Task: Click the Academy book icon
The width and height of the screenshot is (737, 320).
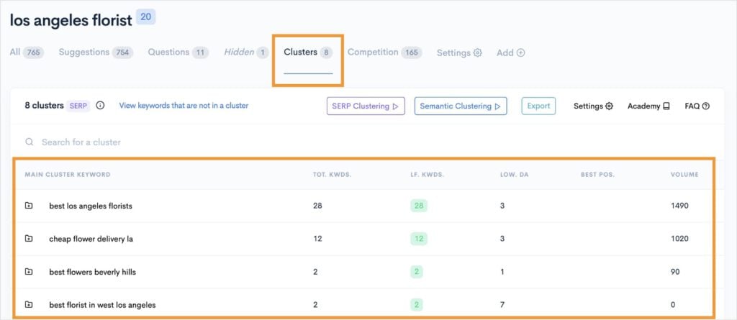Action: tap(666, 106)
